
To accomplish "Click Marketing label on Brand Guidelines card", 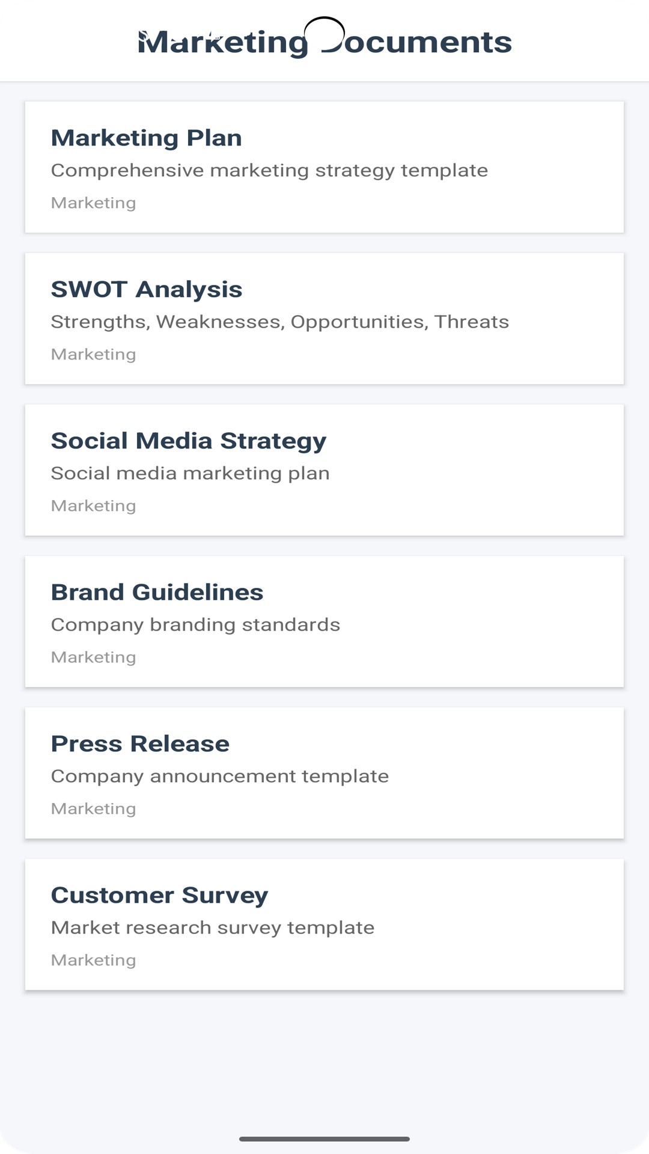I will pos(94,658).
